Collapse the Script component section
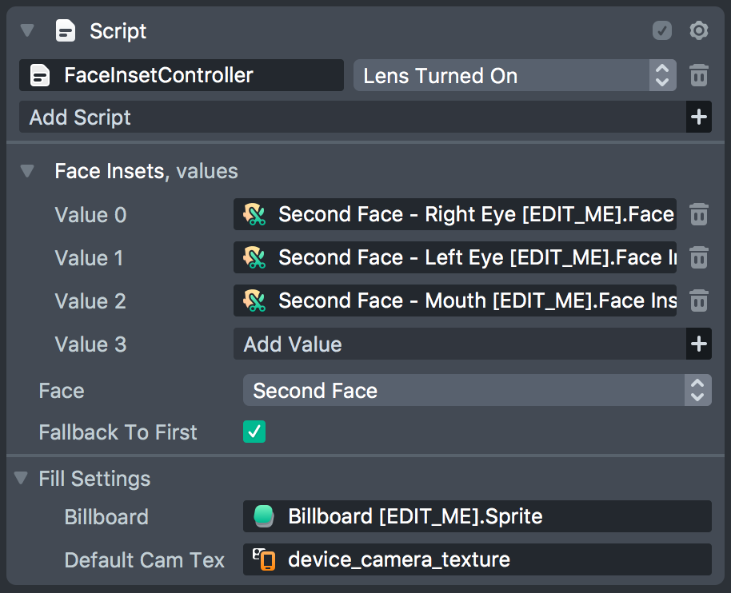Viewport: 731px width, 593px height. [28, 31]
